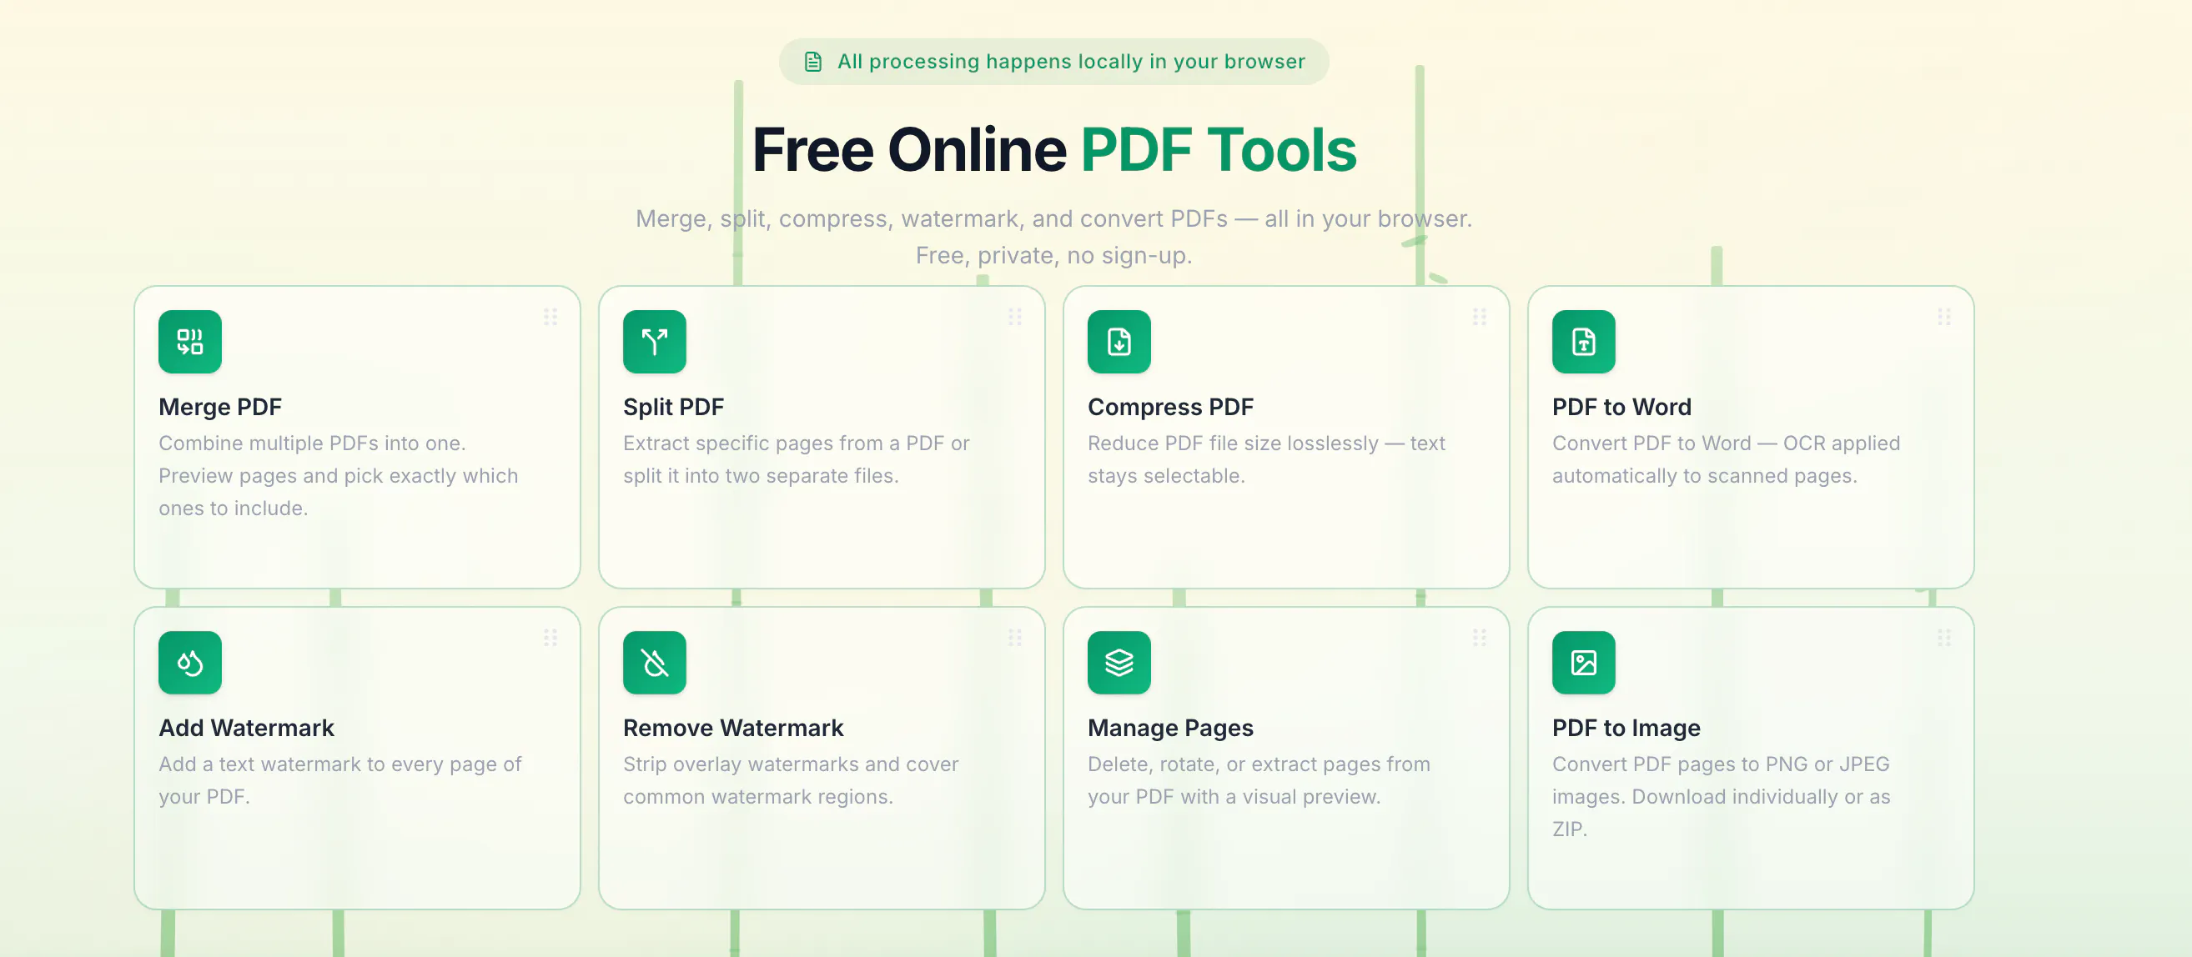Open the Split PDF tool icon
The image size is (2192, 957).
tap(655, 342)
